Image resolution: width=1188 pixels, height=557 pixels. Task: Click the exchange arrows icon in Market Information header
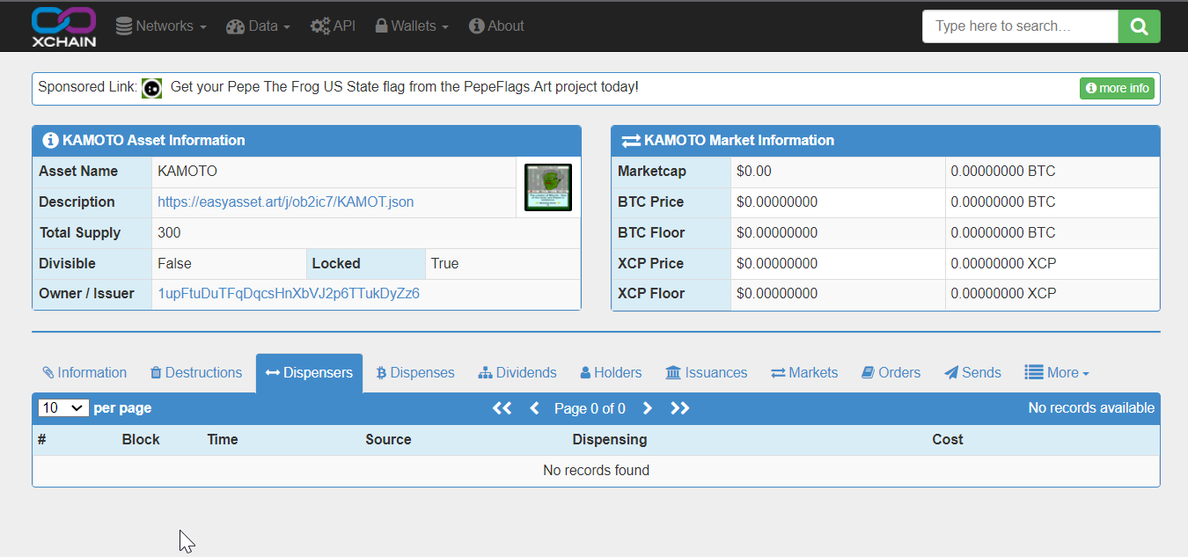[x=631, y=141]
